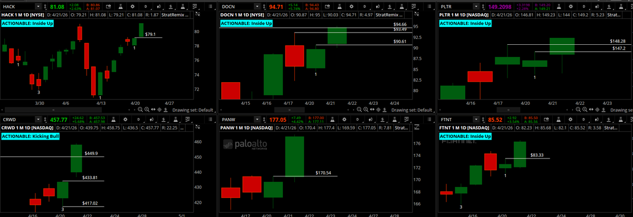The height and width of the screenshot is (217, 633).
Task: Open chart settings gear in PANW chart
Action: pos(344,120)
